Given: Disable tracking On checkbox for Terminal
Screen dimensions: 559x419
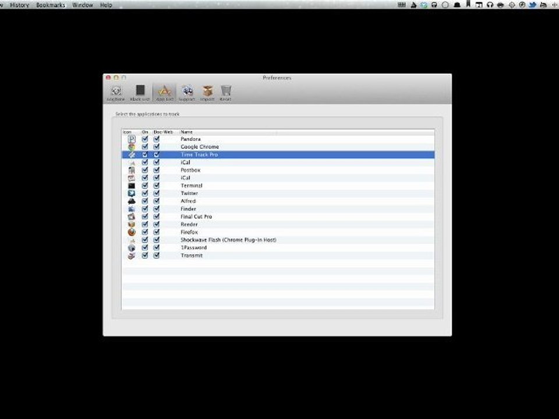Looking at the screenshot, I should coord(145,186).
